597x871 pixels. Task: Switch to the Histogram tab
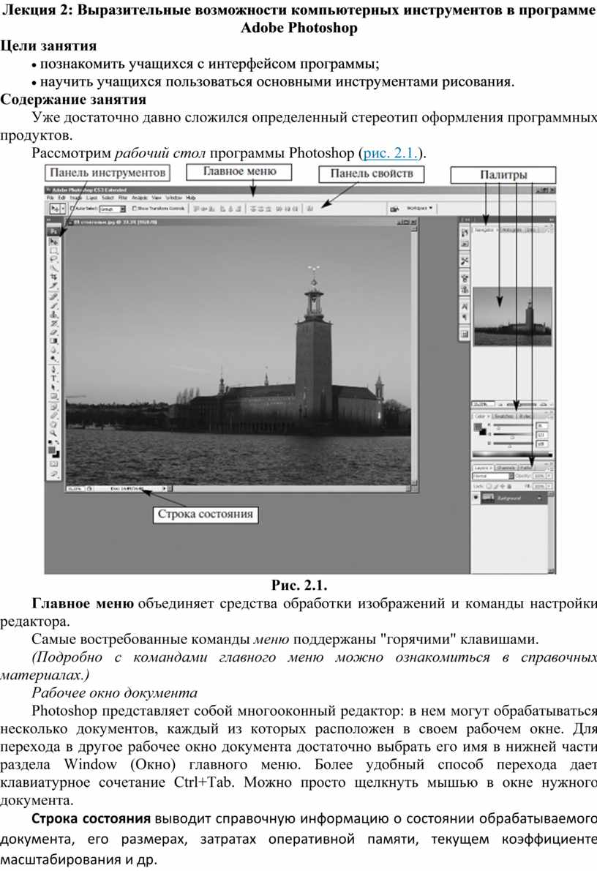[x=511, y=229]
